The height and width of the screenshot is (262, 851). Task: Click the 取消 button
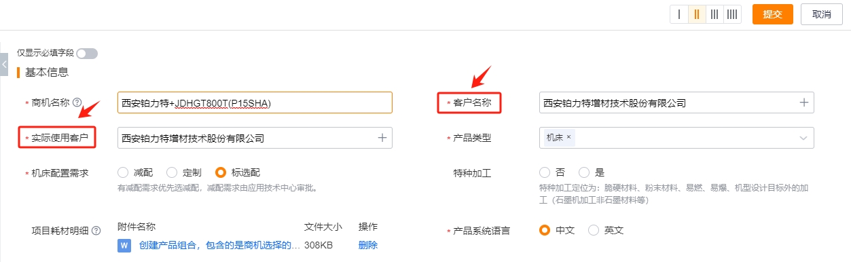pyautogui.click(x=822, y=14)
